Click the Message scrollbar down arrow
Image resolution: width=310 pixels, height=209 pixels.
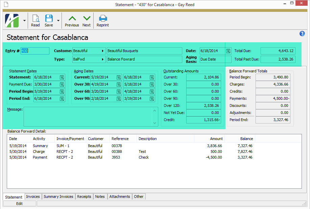click(x=155, y=123)
